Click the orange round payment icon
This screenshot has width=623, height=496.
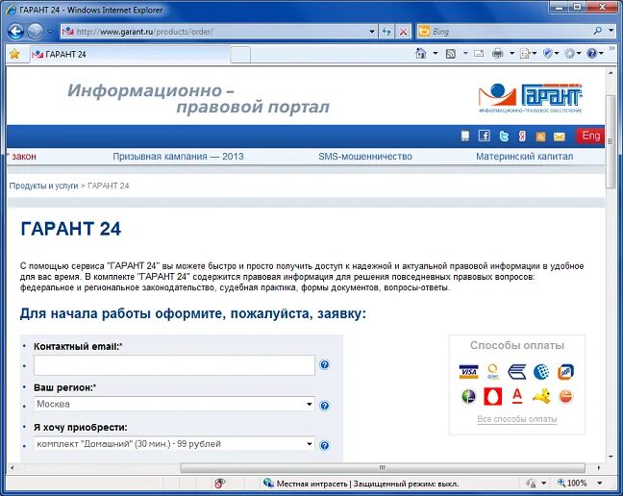(565, 396)
